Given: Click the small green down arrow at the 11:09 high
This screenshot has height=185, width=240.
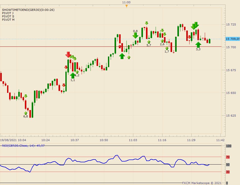Looking at the screenshot, I should point(146,23).
